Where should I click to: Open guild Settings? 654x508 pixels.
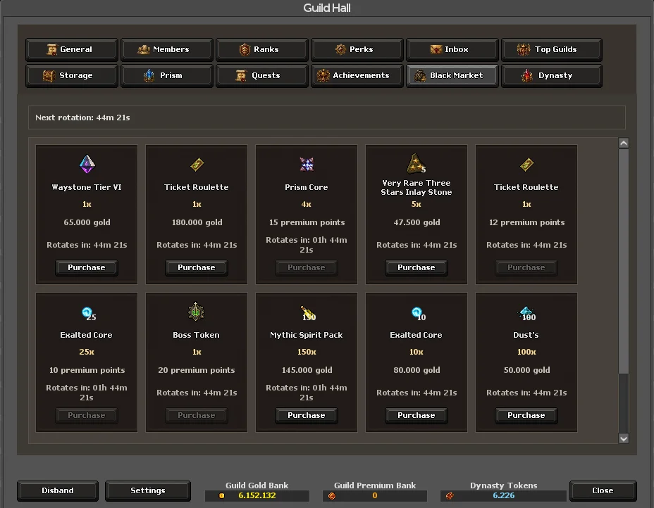tap(148, 490)
